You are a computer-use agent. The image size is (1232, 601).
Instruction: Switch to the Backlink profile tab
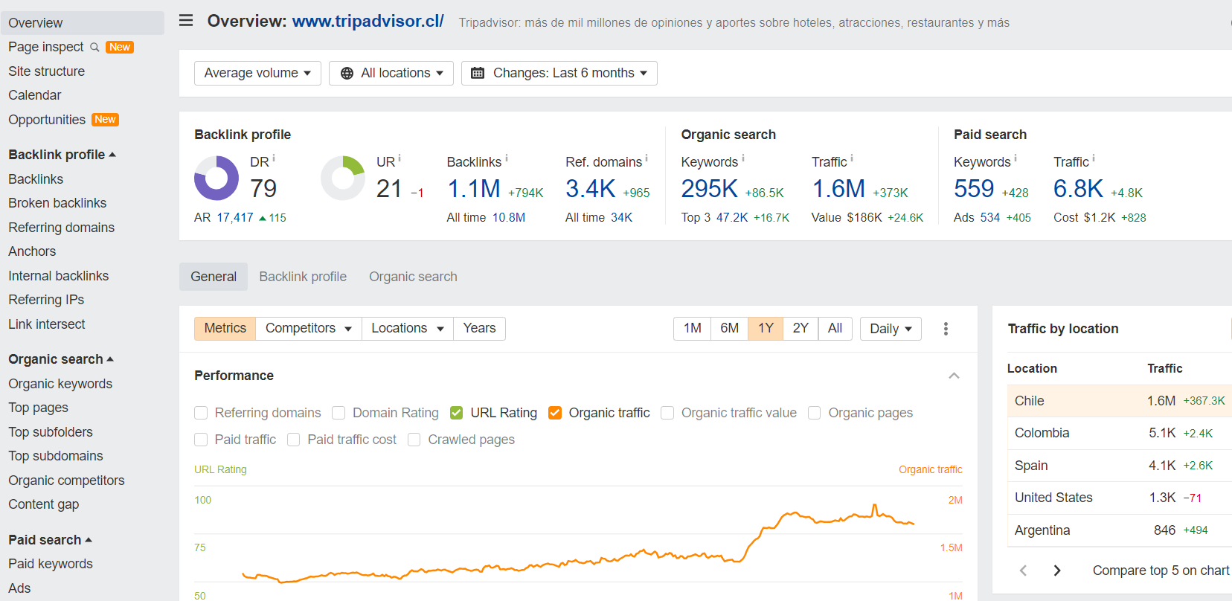[x=303, y=277]
